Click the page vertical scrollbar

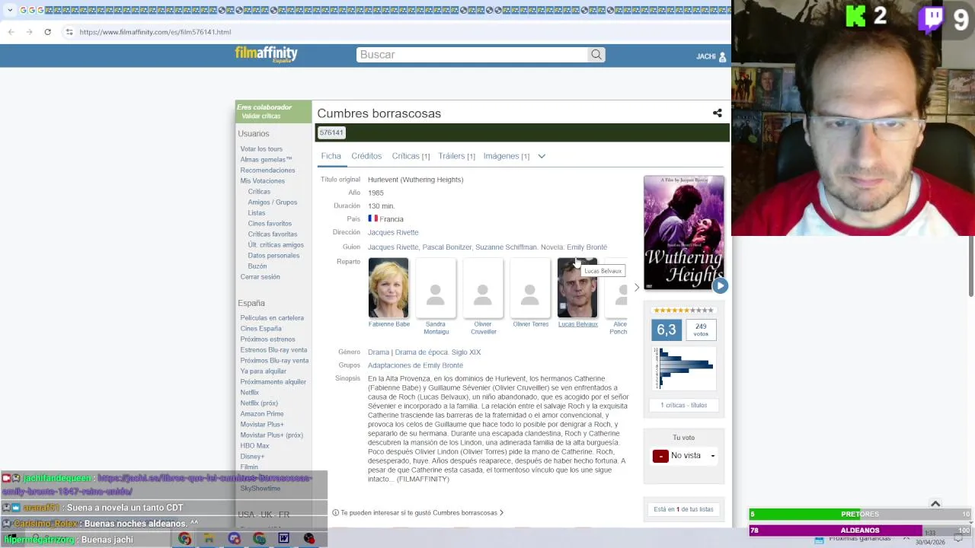[970, 266]
